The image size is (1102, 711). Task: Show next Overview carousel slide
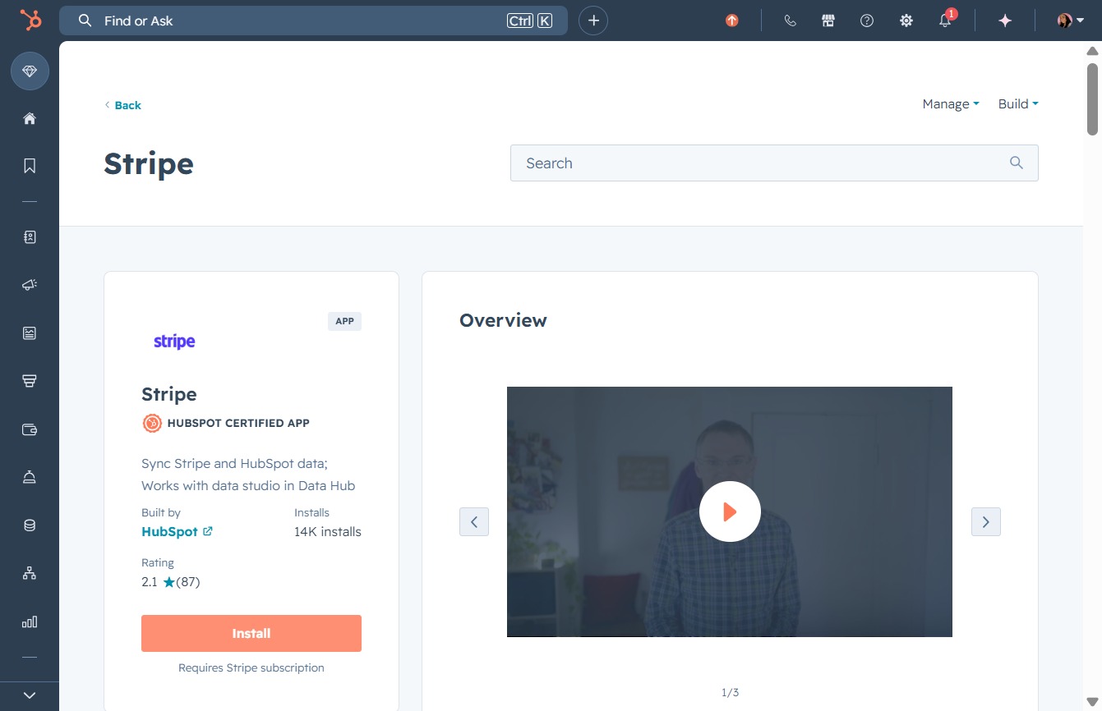(x=986, y=521)
